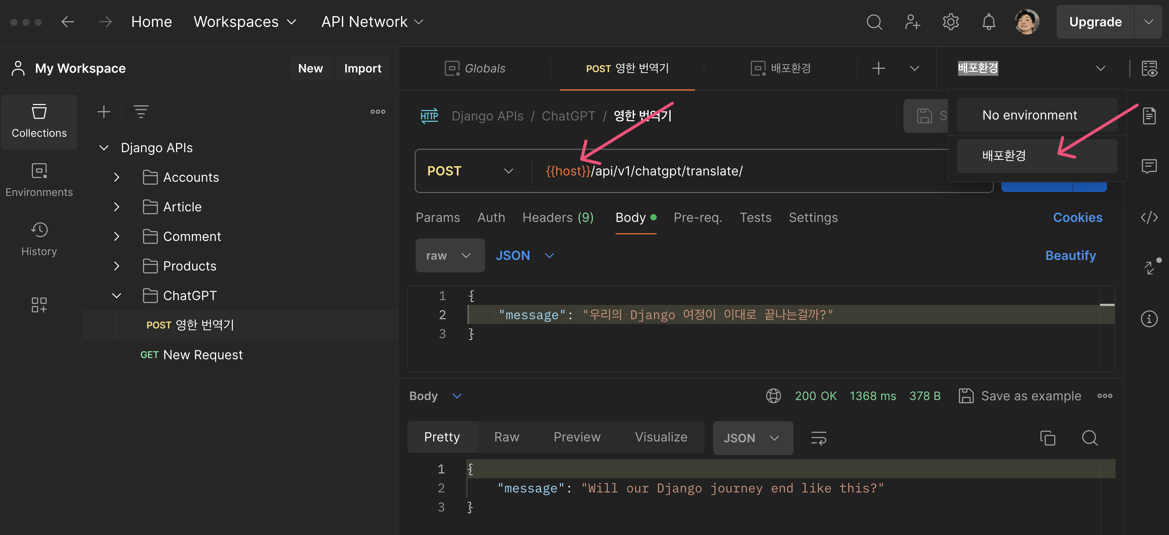Open the code snippet panel icon
The width and height of the screenshot is (1169, 535).
point(1148,218)
